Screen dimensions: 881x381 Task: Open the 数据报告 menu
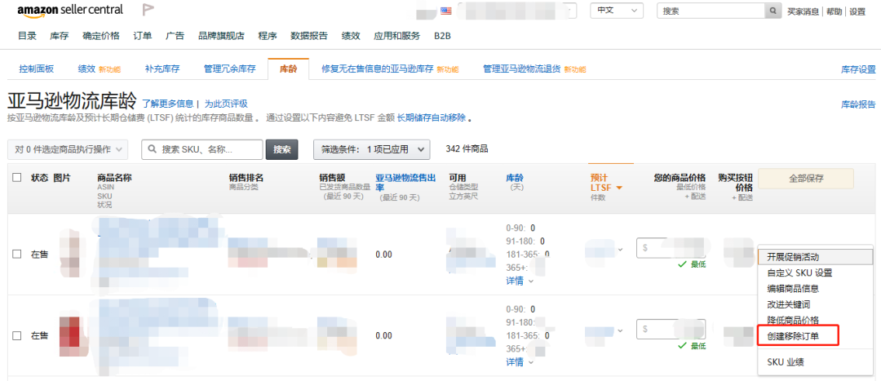tap(309, 36)
